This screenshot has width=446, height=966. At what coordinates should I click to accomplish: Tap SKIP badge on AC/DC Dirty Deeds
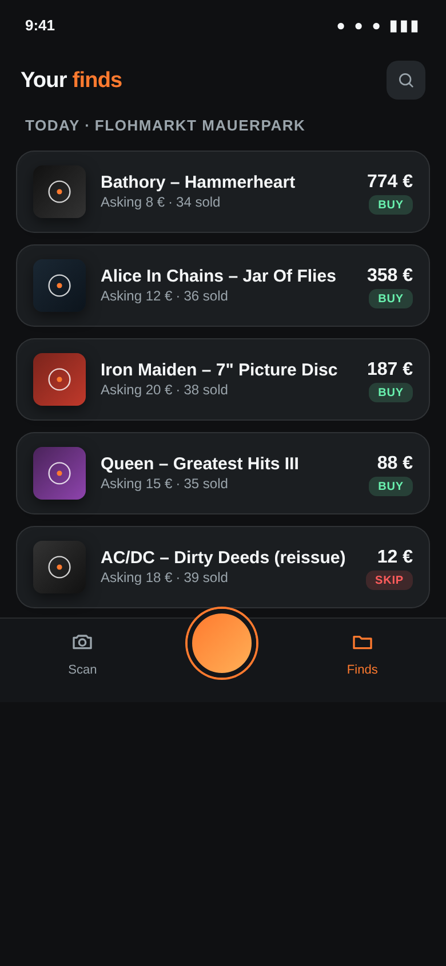point(389,580)
